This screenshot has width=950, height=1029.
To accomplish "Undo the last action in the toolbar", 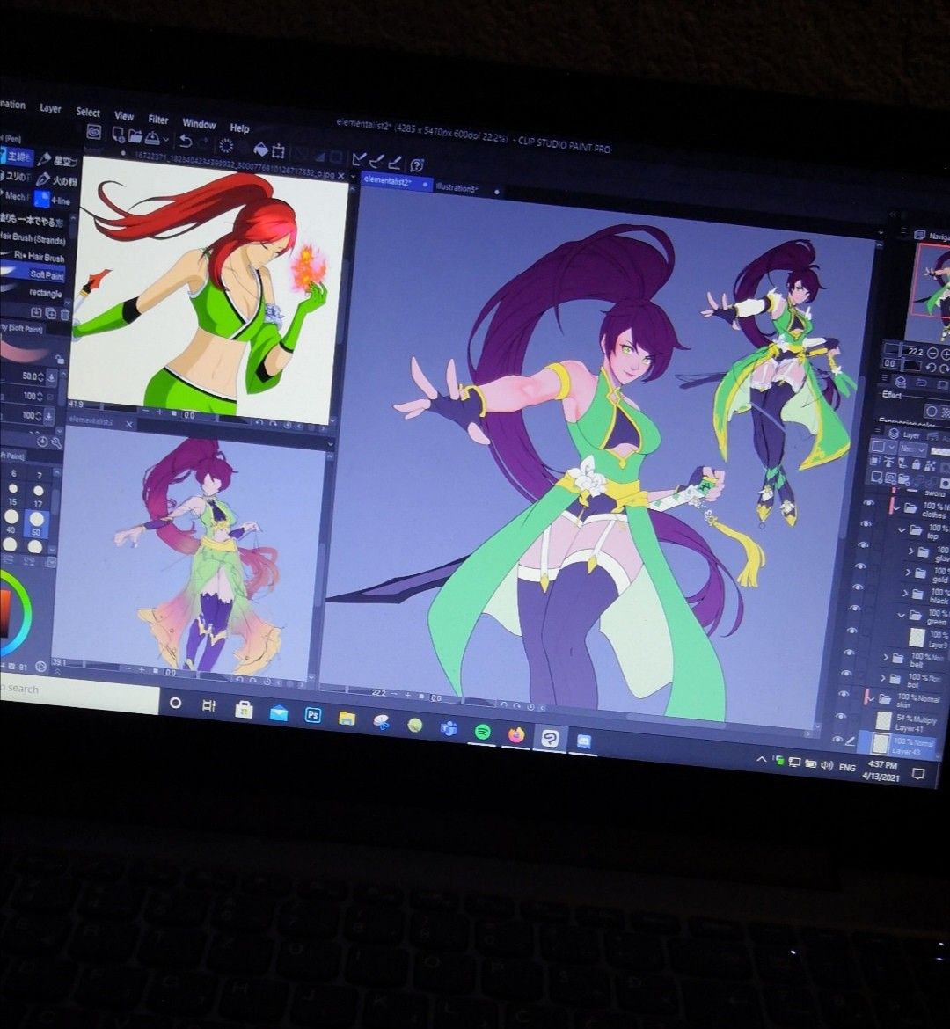I will 186,141.
